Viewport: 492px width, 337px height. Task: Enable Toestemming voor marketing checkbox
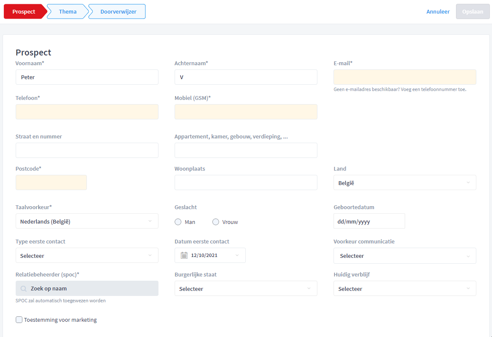[19, 320]
